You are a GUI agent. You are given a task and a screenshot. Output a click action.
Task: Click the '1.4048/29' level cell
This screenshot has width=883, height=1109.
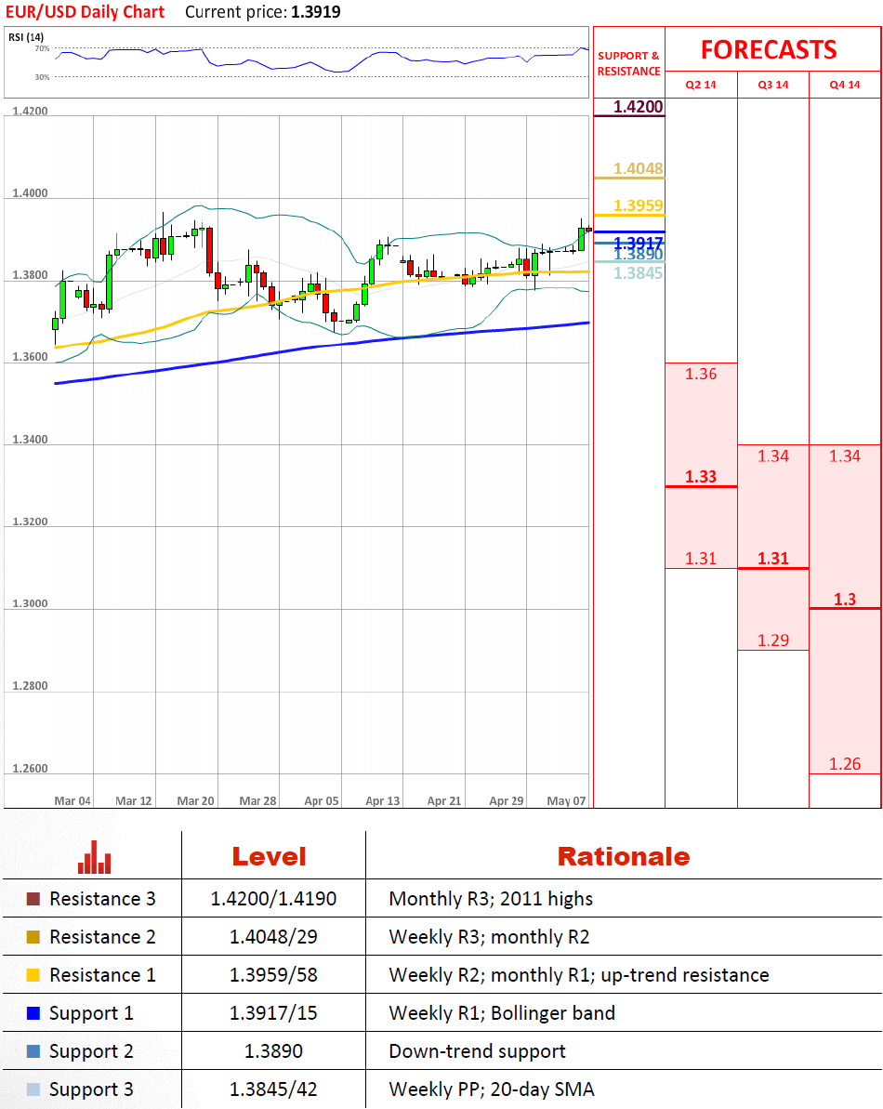click(x=273, y=937)
